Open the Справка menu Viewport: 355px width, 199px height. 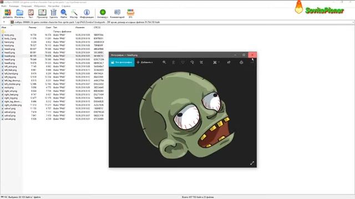click(x=66, y=6)
